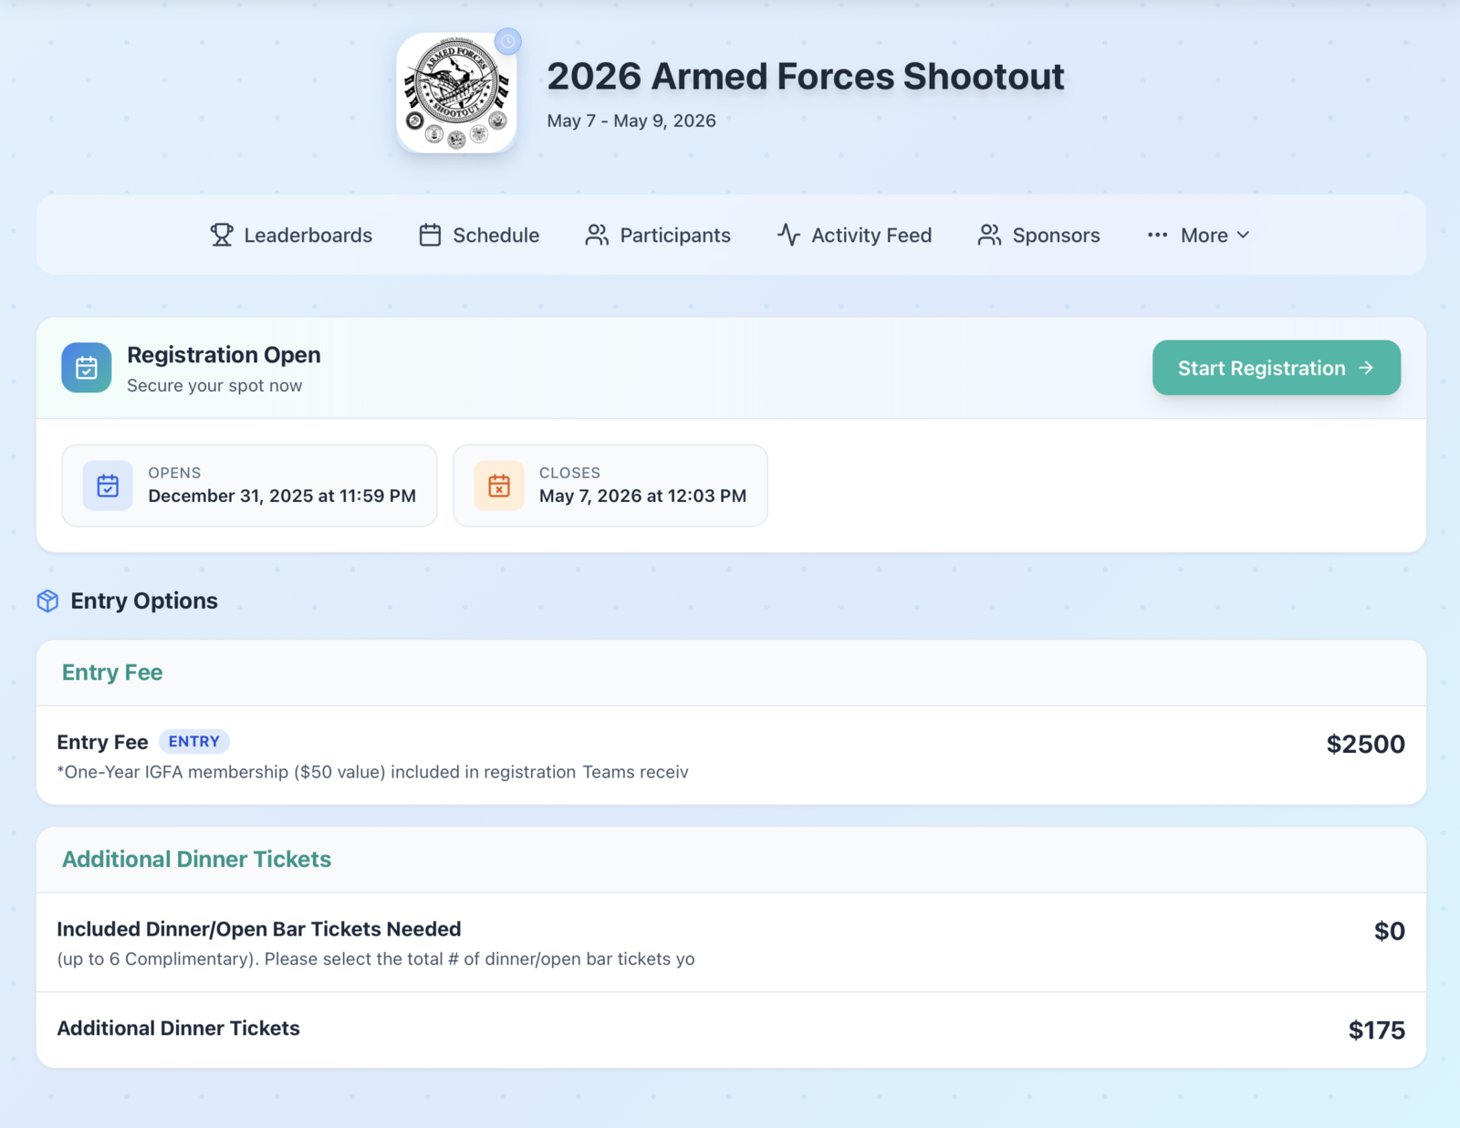This screenshot has width=1460, height=1128.
Task: Click the cube icon beside Entry Options
Action: (x=47, y=601)
